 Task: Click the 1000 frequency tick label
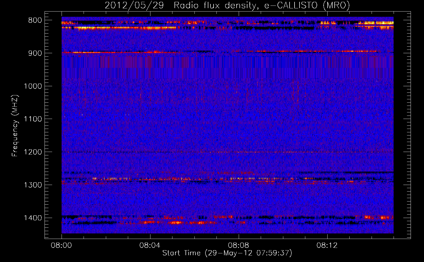tap(33, 86)
